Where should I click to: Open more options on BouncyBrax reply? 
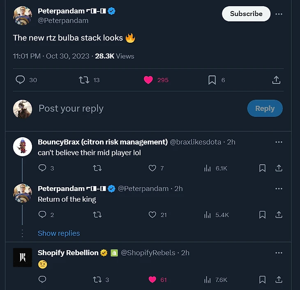pyautogui.click(x=279, y=142)
